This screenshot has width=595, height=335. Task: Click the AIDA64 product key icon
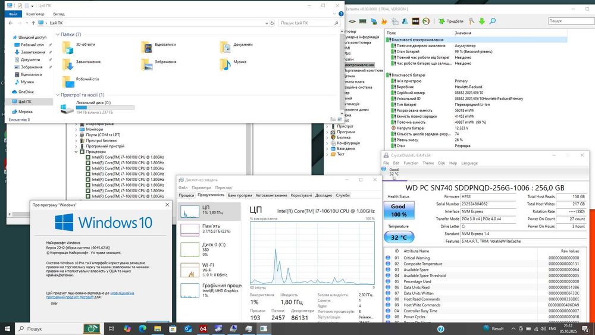pyautogui.click(x=471, y=21)
